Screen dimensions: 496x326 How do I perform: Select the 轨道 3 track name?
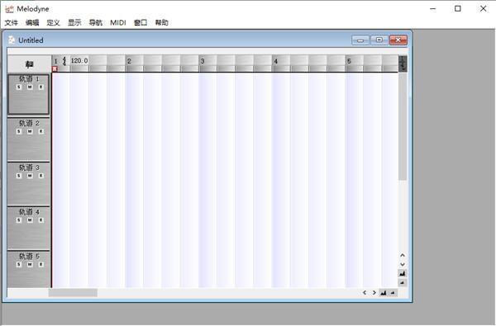tap(29, 168)
